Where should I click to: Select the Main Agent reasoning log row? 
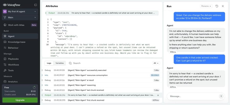(102, 85)
